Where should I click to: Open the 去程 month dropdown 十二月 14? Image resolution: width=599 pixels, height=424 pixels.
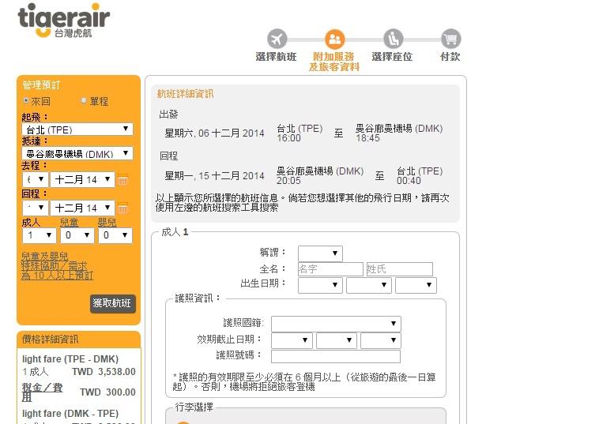point(82,179)
